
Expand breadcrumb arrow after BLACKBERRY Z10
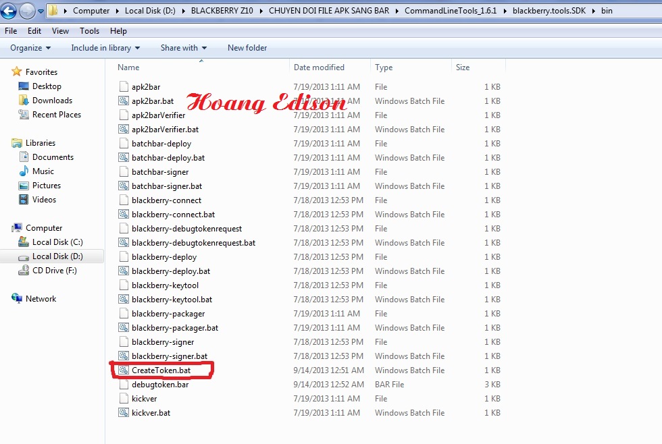click(261, 11)
